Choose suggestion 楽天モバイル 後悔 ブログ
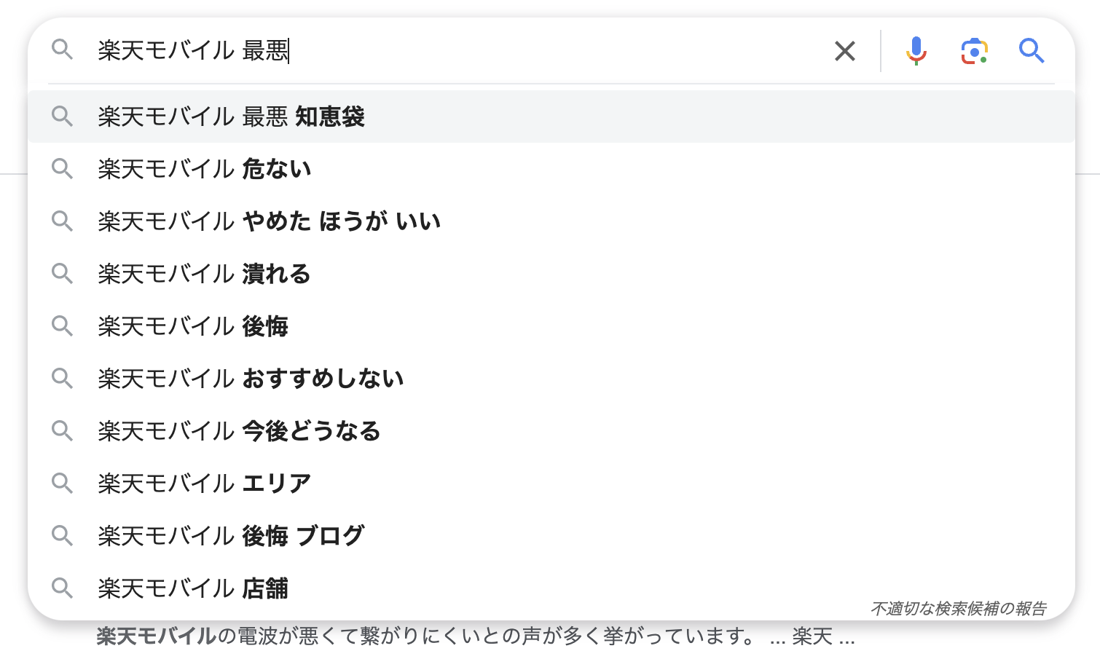Screen dimensions: 1100x667 (551, 536)
